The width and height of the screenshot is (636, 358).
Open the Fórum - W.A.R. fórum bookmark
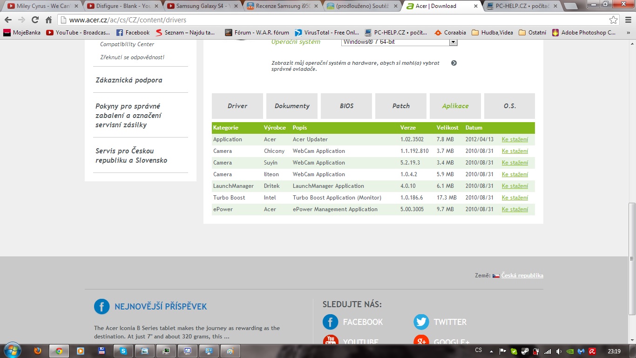point(257,33)
